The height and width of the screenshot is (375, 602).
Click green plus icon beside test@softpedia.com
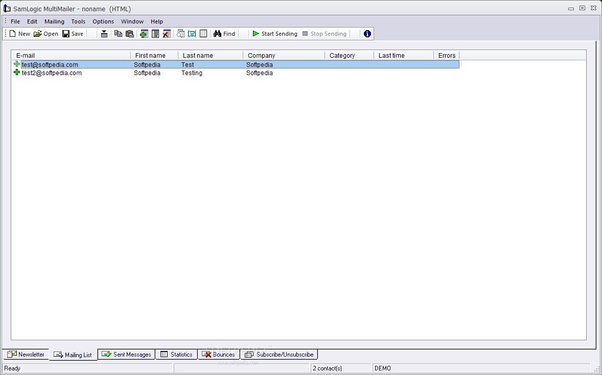pyautogui.click(x=16, y=64)
